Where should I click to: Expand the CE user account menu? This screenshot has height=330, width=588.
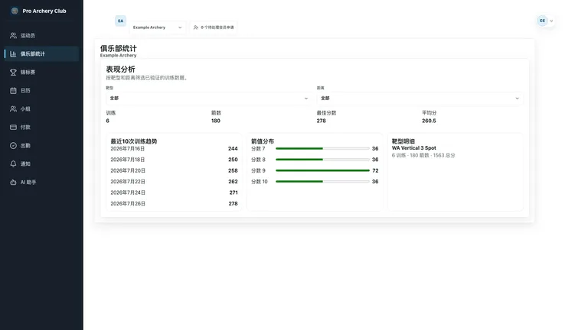pyautogui.click(x=545, y=21)
